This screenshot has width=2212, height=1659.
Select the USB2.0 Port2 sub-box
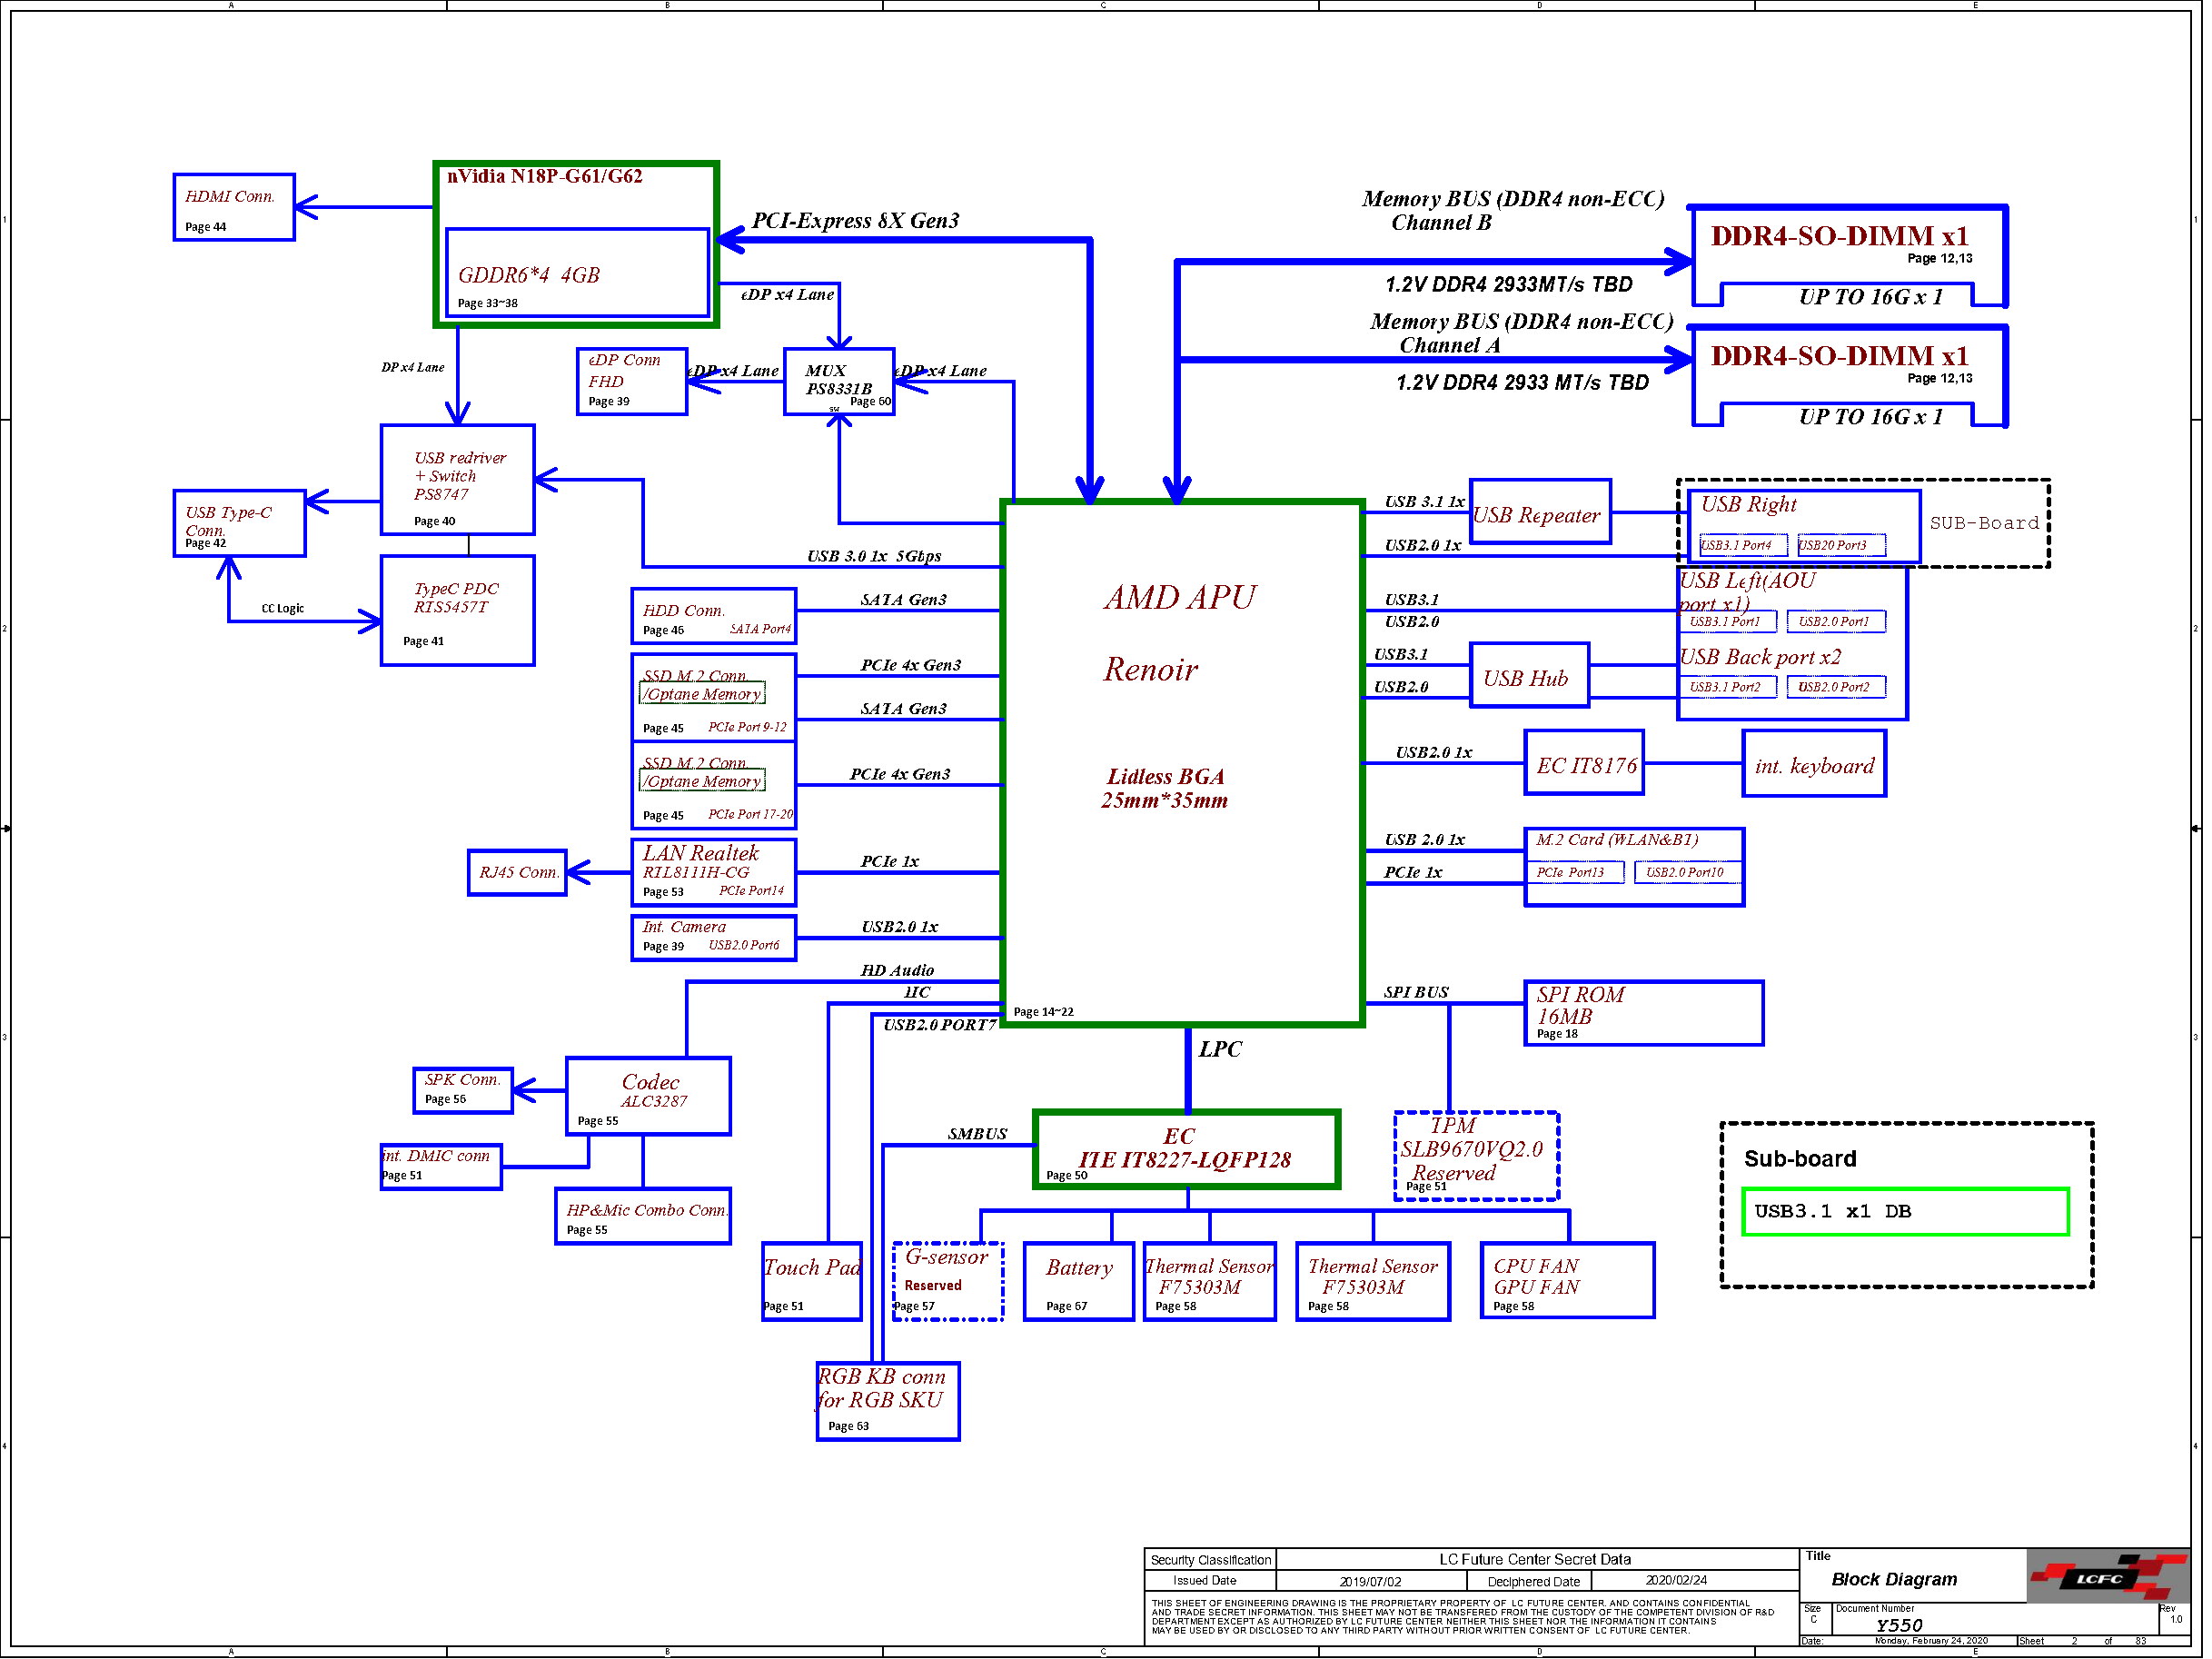pyautogui.click(x=1836, y=688)
